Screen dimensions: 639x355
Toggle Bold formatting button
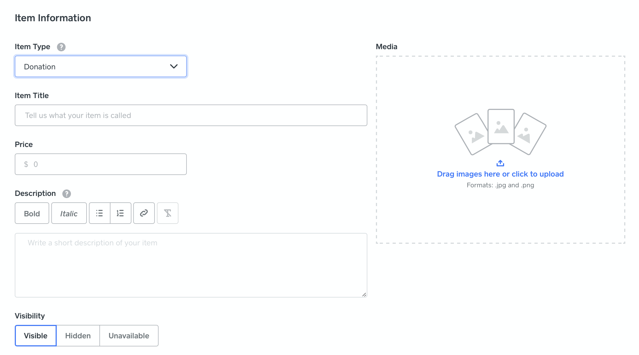tap(32, 213)
